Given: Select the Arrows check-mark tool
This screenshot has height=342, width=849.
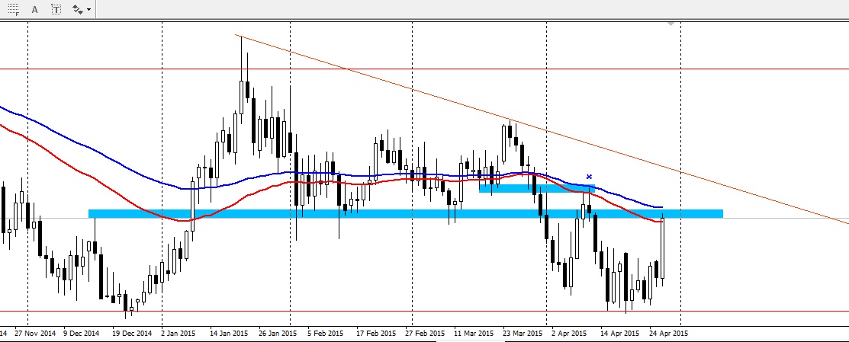Looking at the screenshot, I should (x=78, y=9).
